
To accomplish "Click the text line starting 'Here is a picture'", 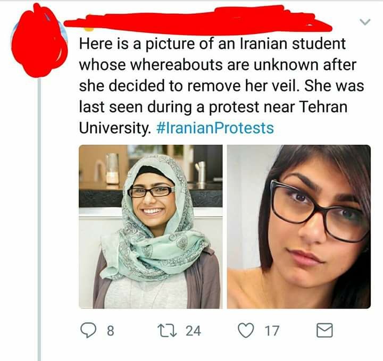I will click(x=212, y=44).
